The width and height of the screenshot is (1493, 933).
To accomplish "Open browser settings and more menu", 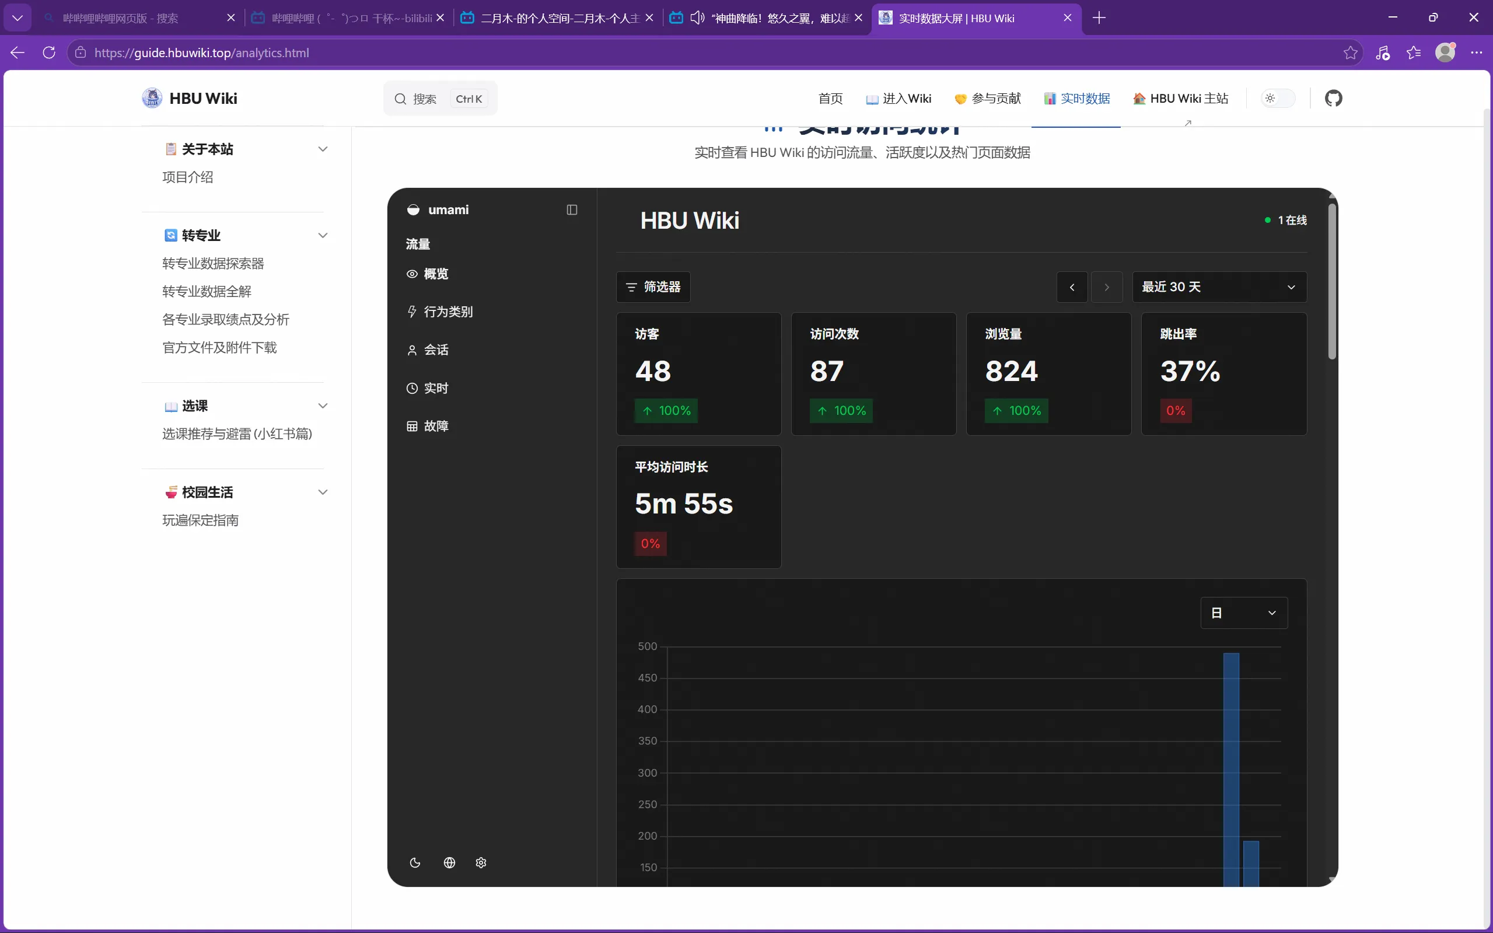I will click(1476, 53).
